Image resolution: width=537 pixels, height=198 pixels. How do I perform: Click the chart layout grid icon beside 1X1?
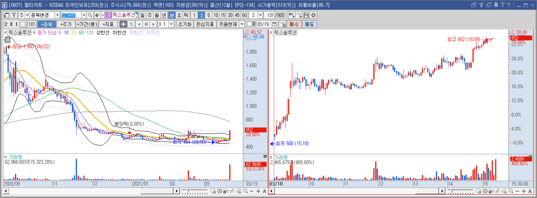23,24
